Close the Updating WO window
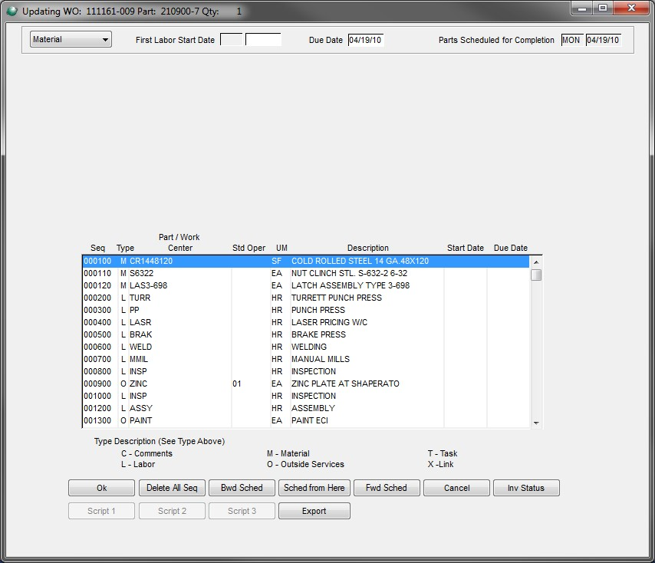655x563 pixels. (631, 8)
